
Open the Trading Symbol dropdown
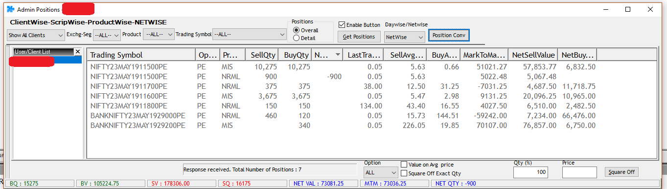pyautogui.click(x=250, y=35)
